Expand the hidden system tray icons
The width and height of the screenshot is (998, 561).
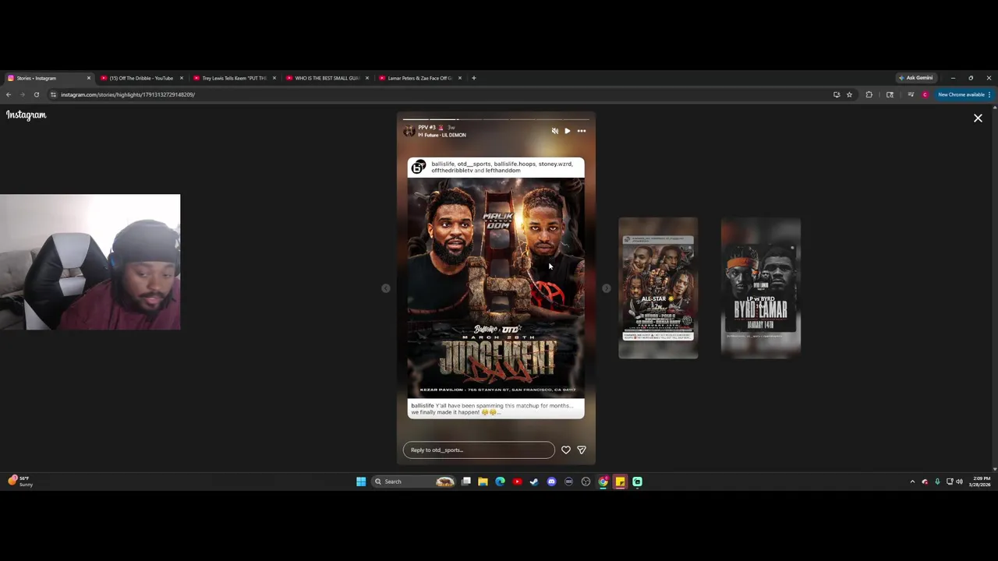coord(912,482)
